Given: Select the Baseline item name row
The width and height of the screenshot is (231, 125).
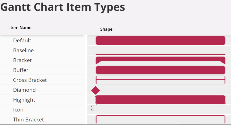Looking at the screenshot, I should (x=24, y=50).
